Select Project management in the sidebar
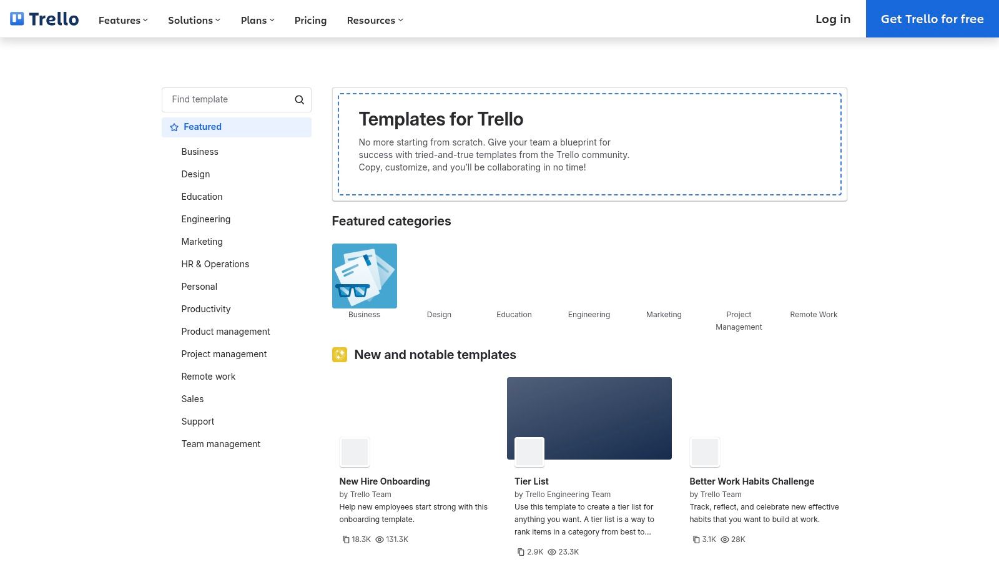The image size is (999, 562). (x=224, y=354)
